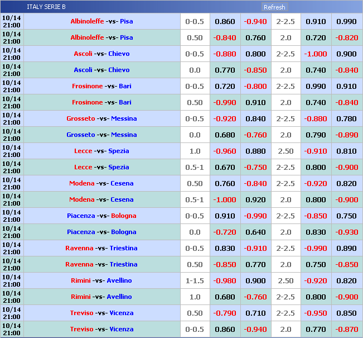This screenshot has width=363, height=338.
Task: Open Ravenna vs Triestina with 0.50 handicap
Action: tap(101, 264)
